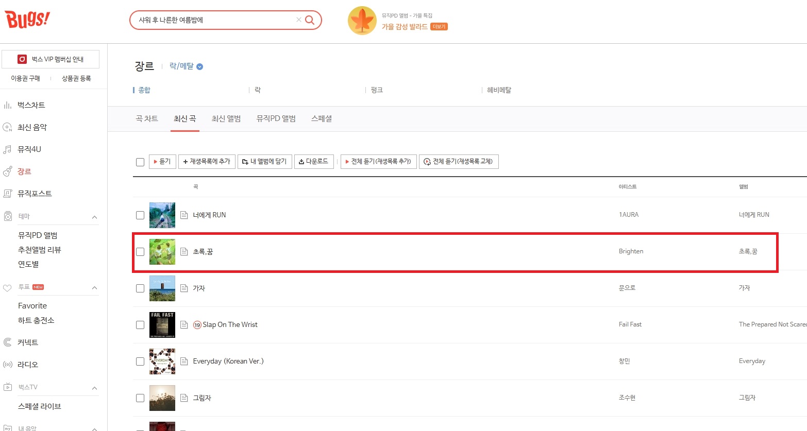Open 최신 음악 in the sidebar
Viewport: 807px width, 431px height.
(32, 127)
